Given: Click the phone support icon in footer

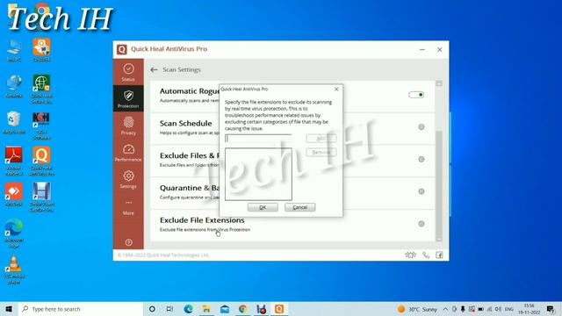Looking at the screenshot, I should (x=426, y=255).
